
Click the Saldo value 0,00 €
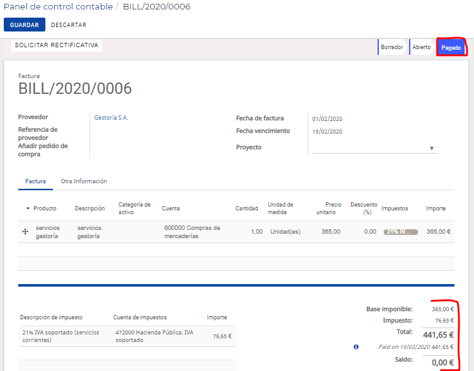point(443,363)
